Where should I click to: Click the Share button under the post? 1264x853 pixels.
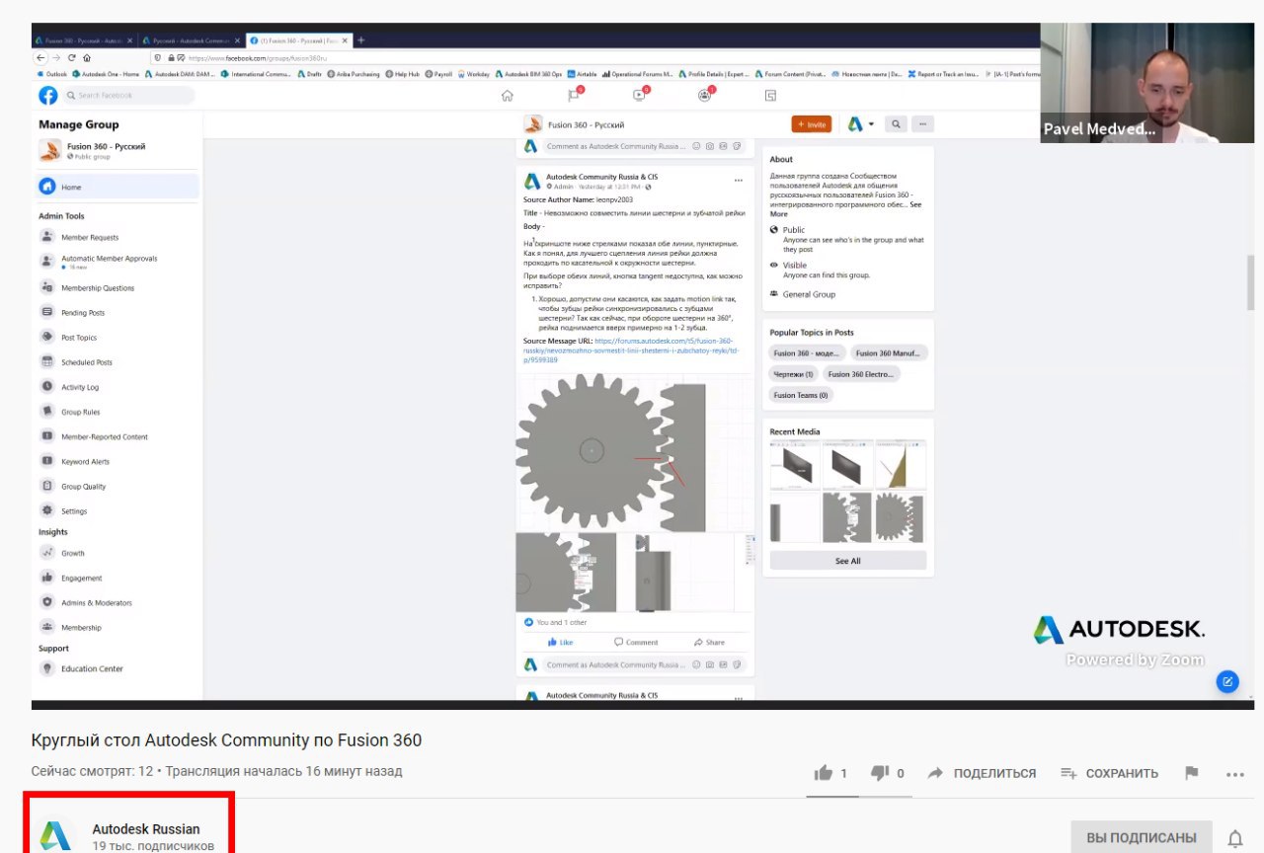pos(709,642)
